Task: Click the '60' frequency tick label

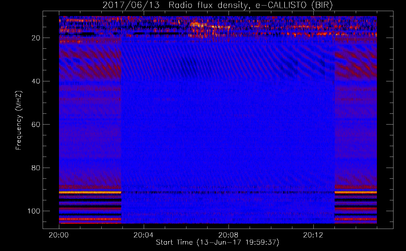Action: pyautogui.click(x=36, y=124)
